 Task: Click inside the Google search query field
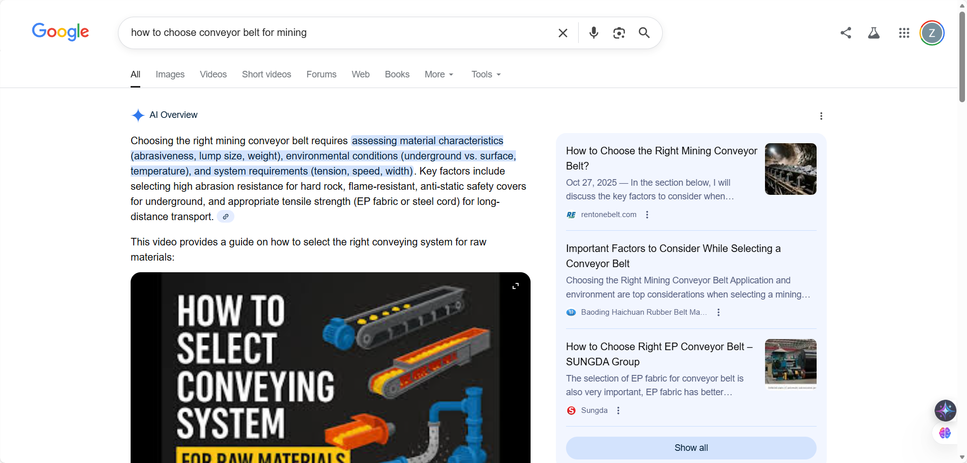tap(339, 33)
